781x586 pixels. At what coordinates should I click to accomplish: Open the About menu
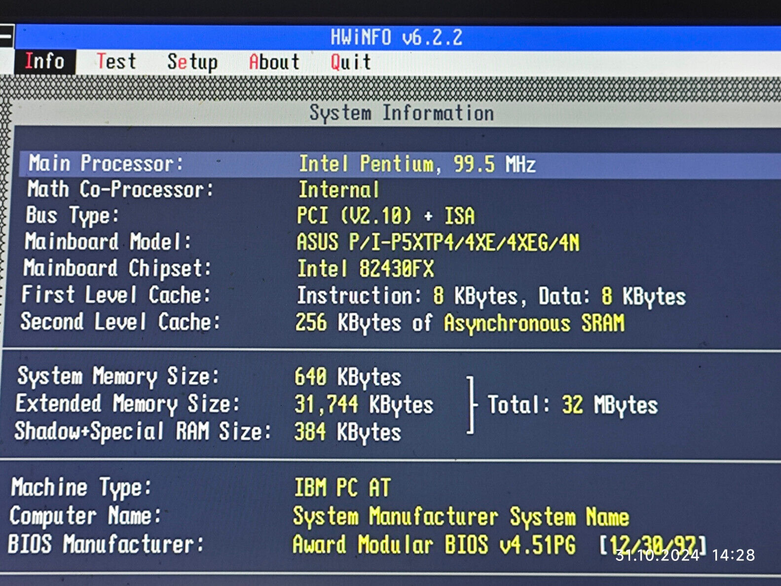(274, 62)
